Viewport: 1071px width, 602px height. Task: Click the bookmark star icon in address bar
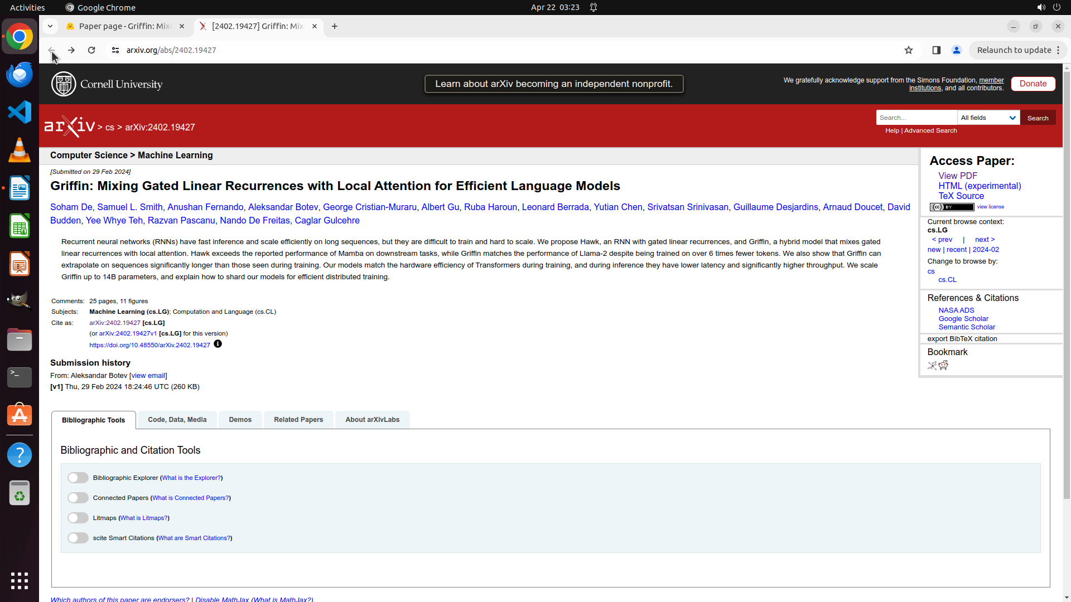tap(909, 50)
